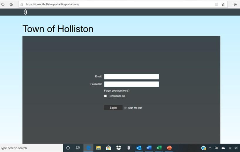Select the browser address bar URL
This screenshot has width=240, height=152.
coord(53,4)
